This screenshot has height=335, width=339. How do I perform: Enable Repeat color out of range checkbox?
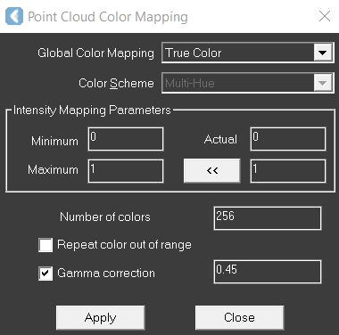tap(45, 245)
